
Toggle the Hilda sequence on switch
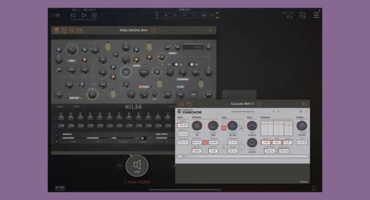(x=56, y=136)
